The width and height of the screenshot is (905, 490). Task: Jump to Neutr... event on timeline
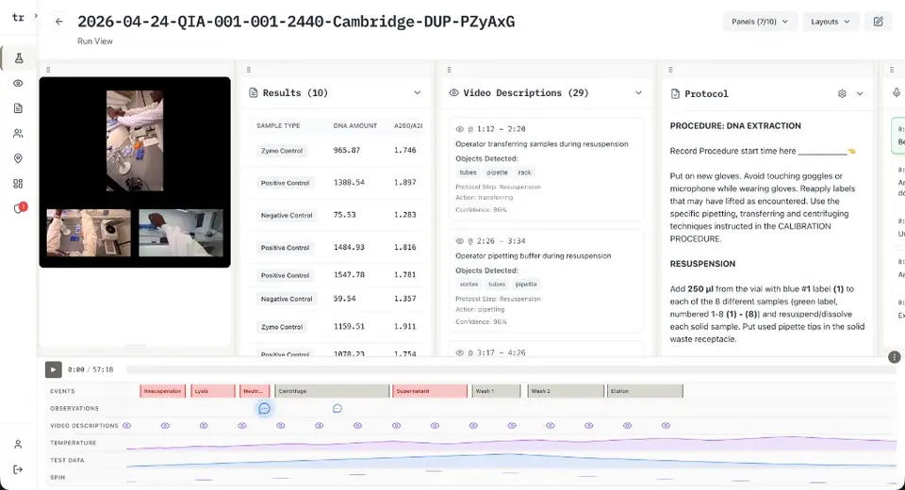255,391
